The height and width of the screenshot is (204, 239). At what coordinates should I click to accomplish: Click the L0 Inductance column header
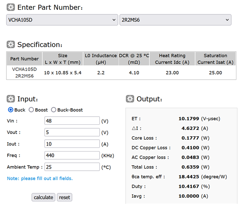point(101,59)
